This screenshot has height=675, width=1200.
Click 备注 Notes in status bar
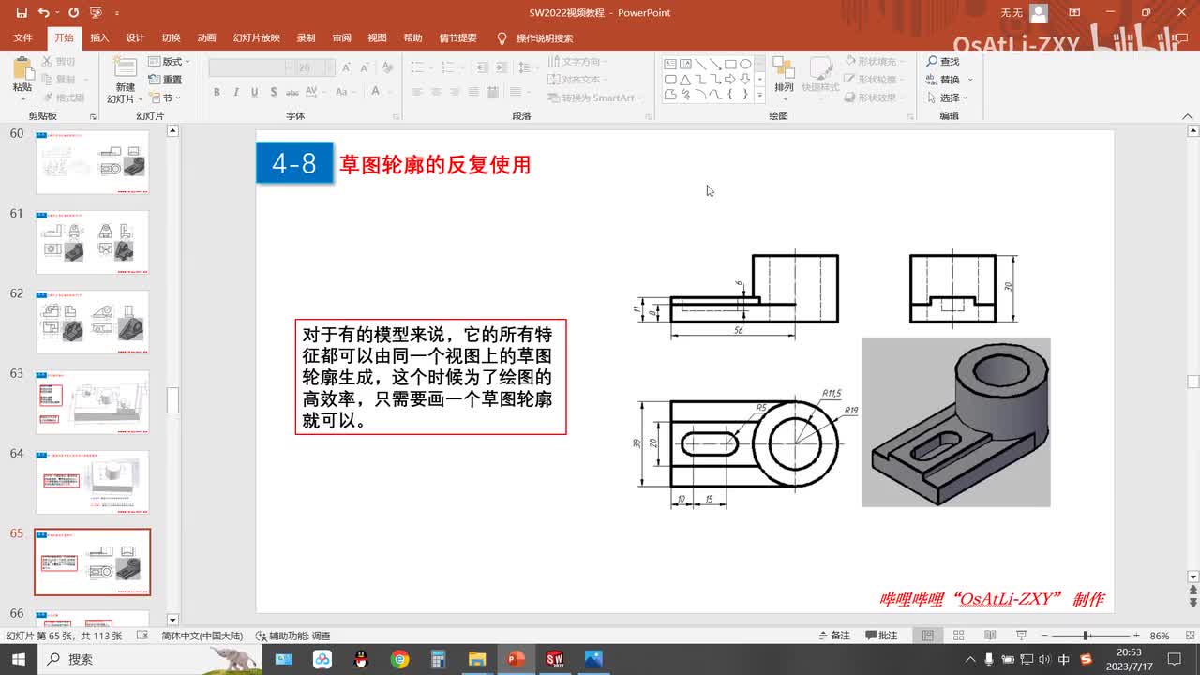pos(833,636)
